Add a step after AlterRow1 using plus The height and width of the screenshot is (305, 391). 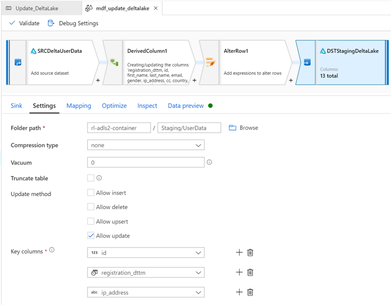(x=291, y=80)
